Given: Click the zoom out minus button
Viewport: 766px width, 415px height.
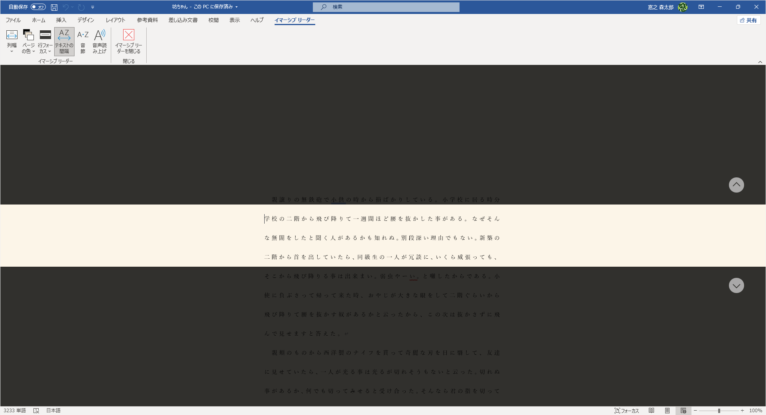Looking at the screenshot, I should click(695, 411).
